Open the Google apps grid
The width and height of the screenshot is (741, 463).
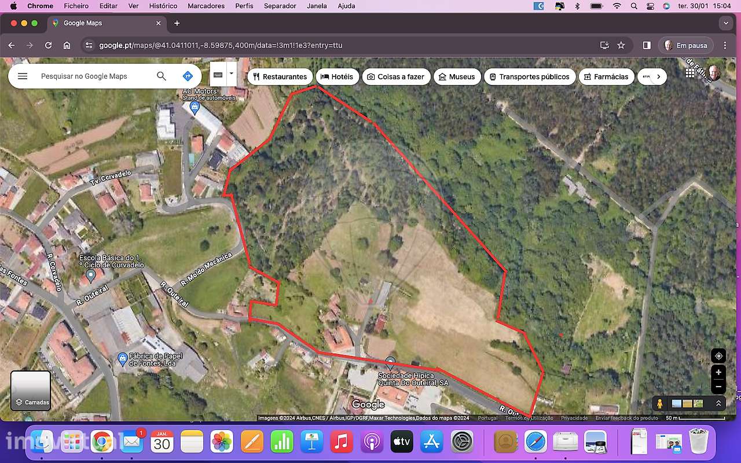coord(690,73)
